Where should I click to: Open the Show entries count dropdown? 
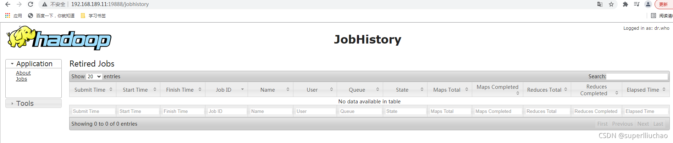[x=94, y=76]
